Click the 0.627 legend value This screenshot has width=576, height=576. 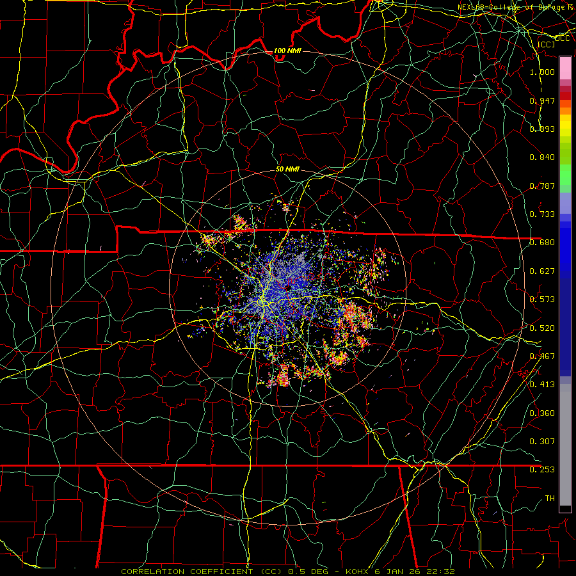(x=542, y=271)
